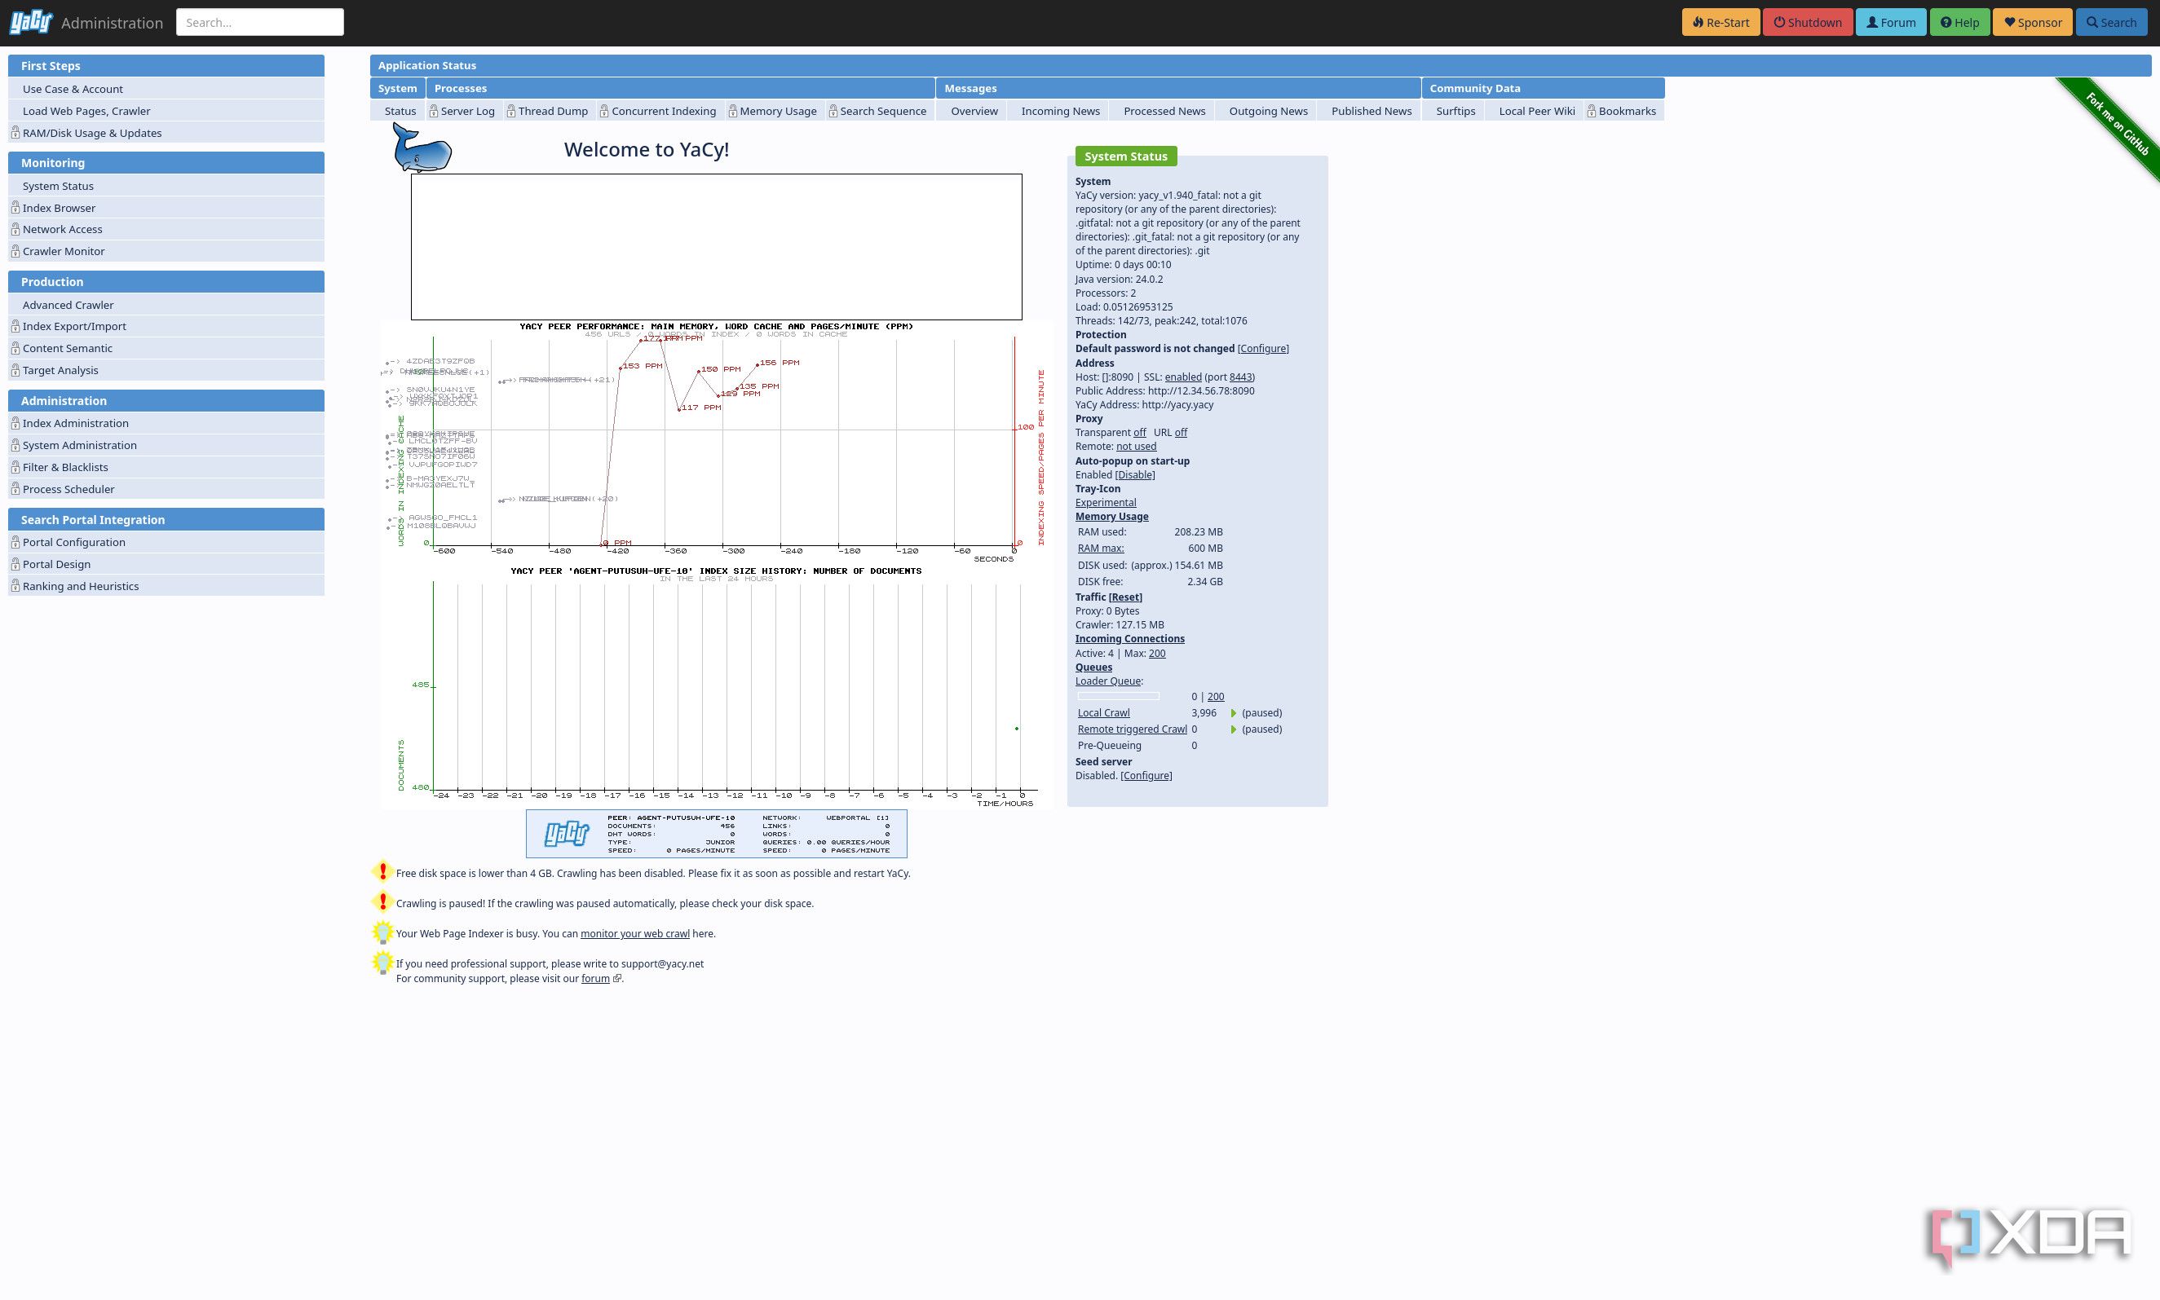This screenshot has height=1300, width=2160.
Task: Open Portal Design menu item
Action: point(166,565)
